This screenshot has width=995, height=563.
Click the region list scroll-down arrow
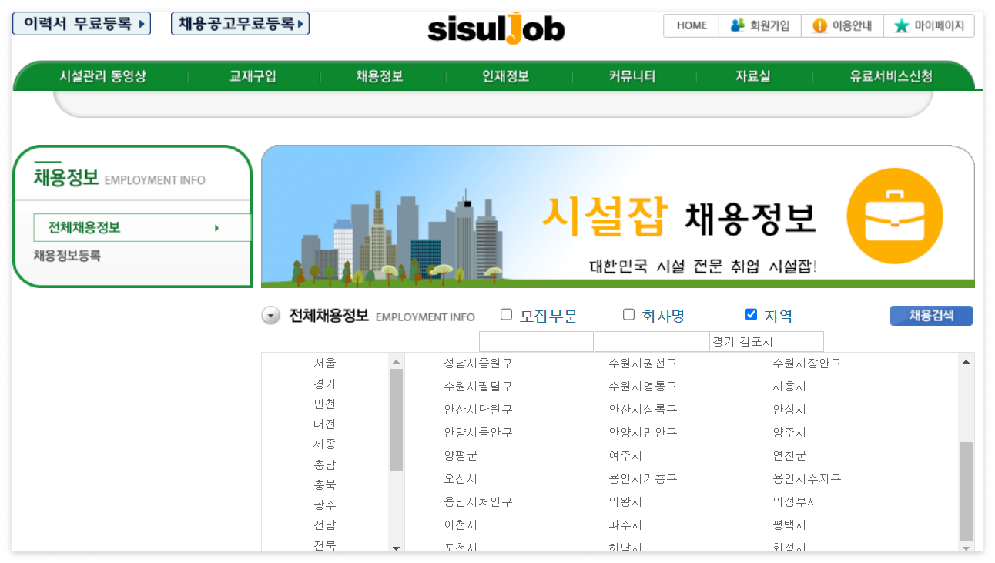pos(396,548)
